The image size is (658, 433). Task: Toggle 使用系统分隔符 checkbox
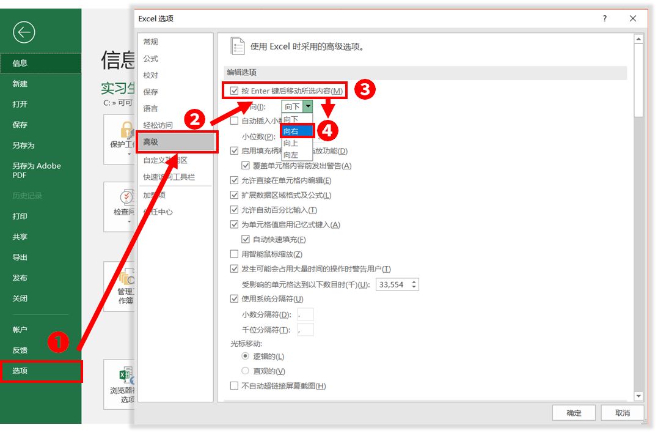click(234, 299)
